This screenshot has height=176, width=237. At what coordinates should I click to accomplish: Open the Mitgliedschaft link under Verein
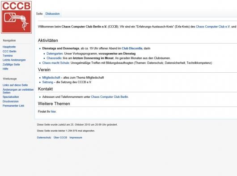click(x=51, y=78)
